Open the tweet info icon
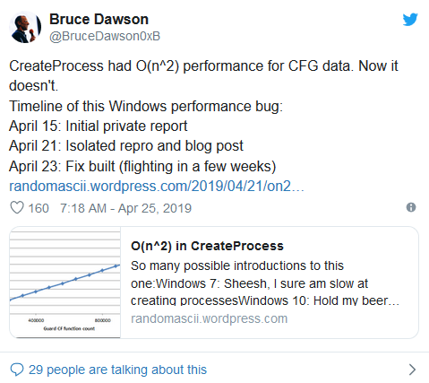 pos(411,207)
